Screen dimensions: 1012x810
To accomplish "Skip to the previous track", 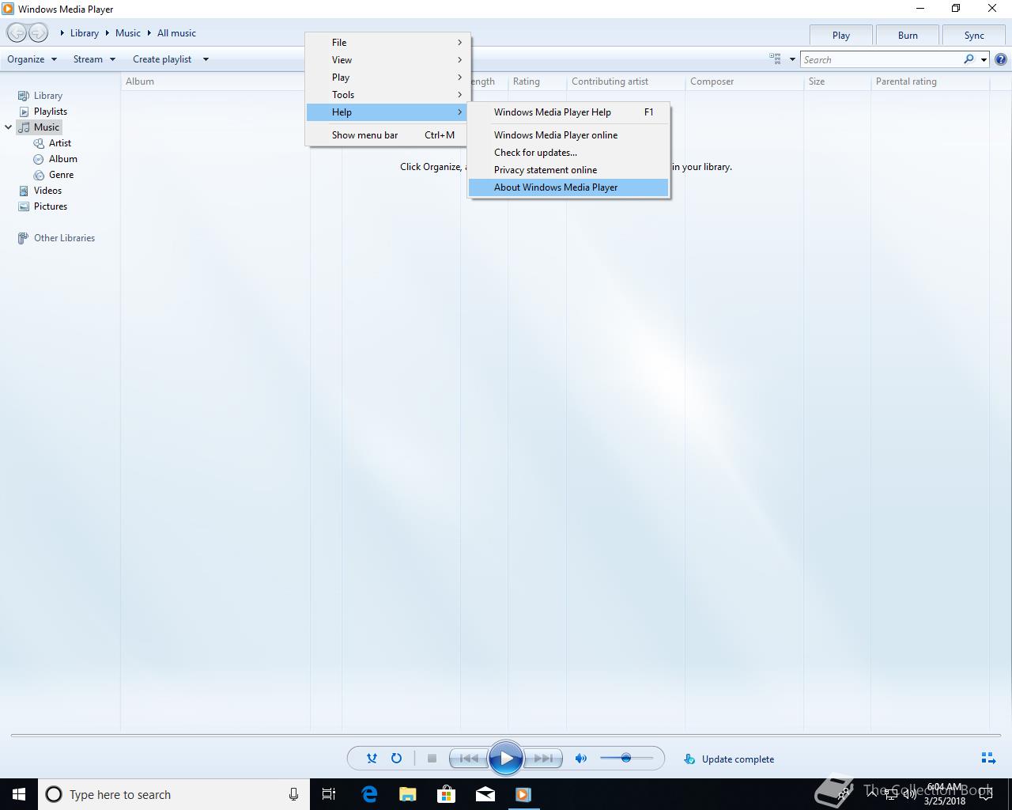I will click(468, 759).
